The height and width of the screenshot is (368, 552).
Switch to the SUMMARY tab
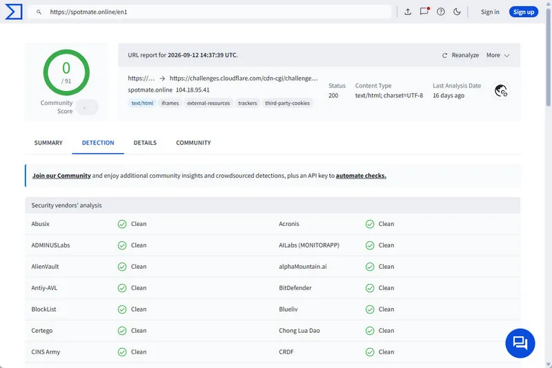(48, 143)
